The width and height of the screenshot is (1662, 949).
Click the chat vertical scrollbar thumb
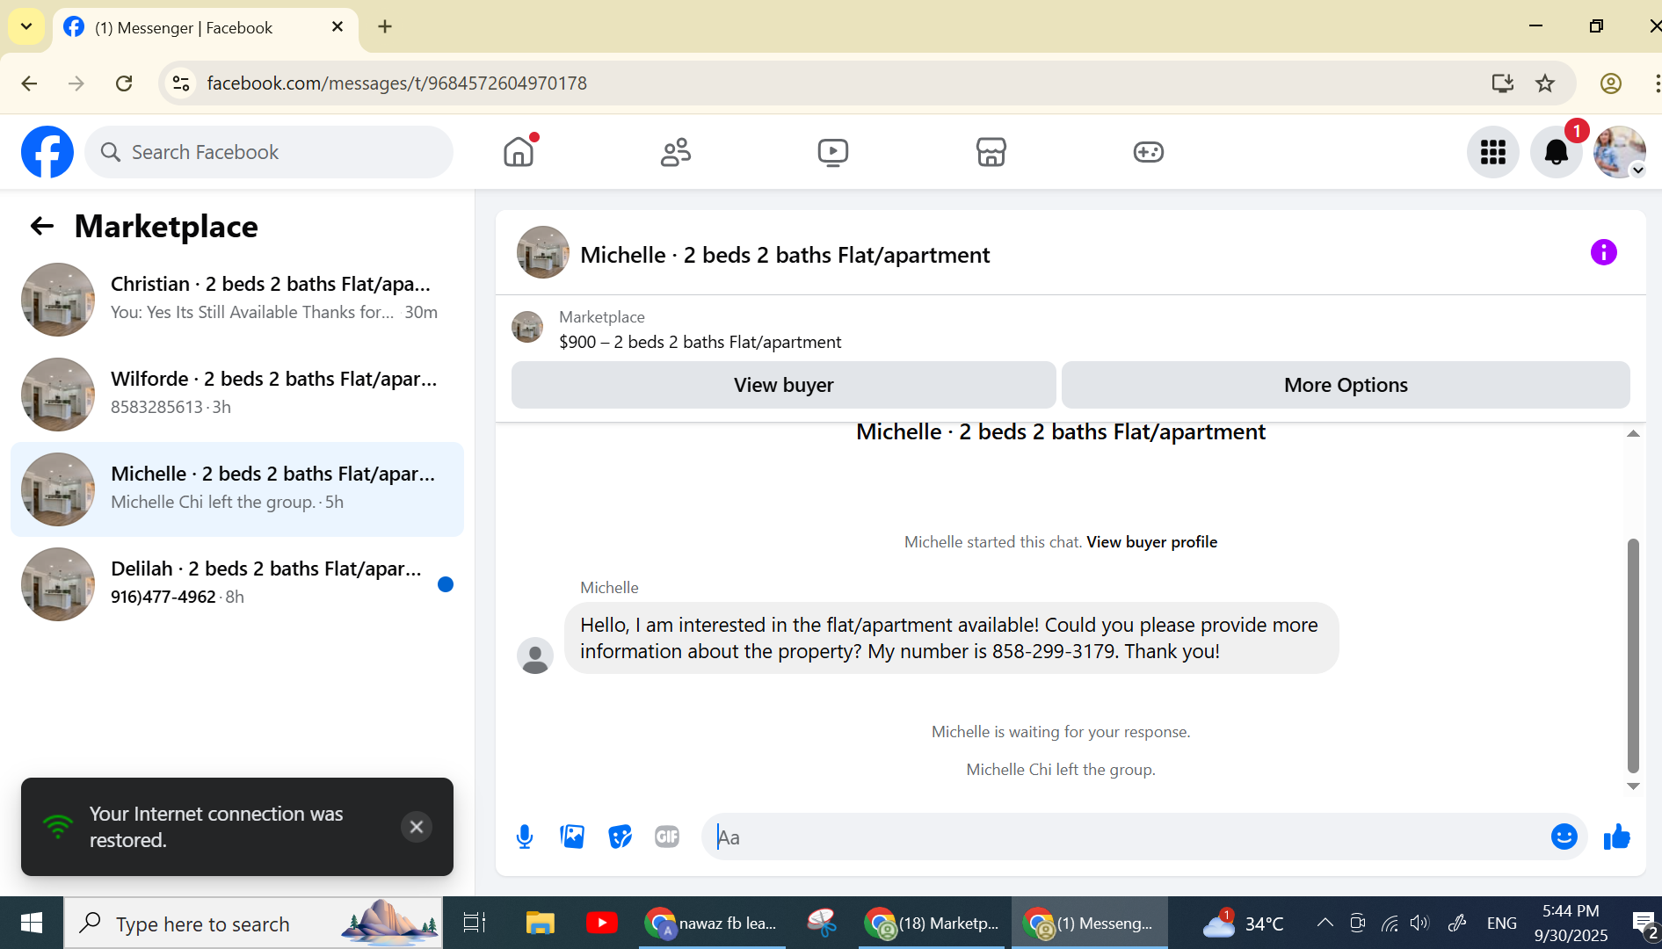coord(1633,655)
